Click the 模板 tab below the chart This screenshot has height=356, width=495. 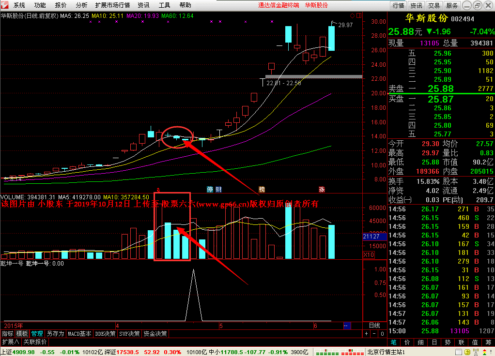[x=22, y=334]
